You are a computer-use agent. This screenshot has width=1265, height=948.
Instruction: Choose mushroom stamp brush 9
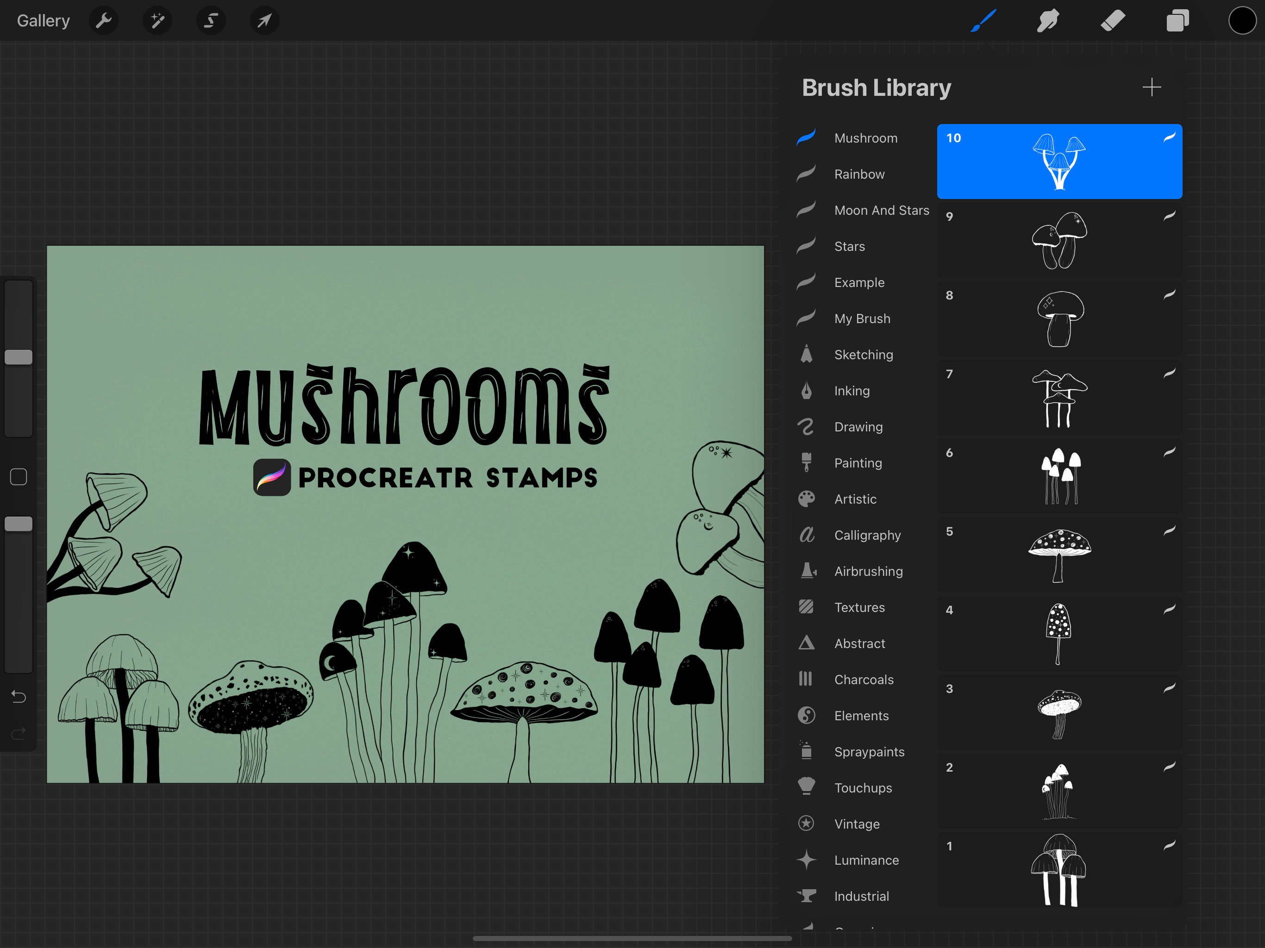1059,240
